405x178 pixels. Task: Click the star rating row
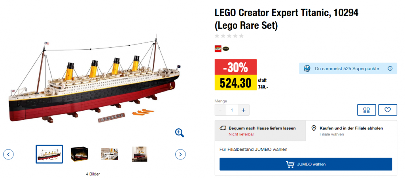(229, 36)
